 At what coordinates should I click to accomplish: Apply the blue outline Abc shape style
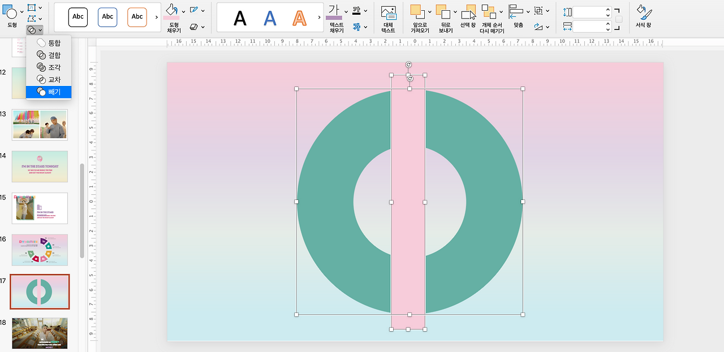coord(107,17)
